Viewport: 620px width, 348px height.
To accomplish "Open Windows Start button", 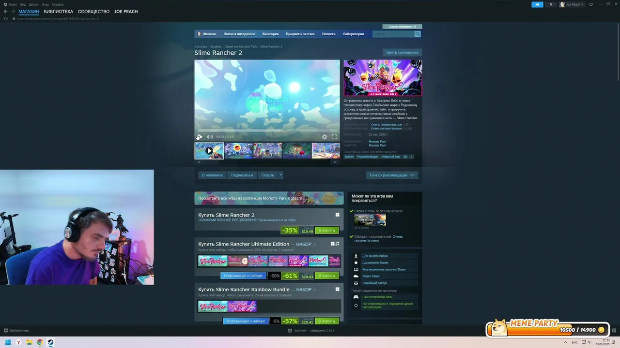I will (x=8, y=342).
